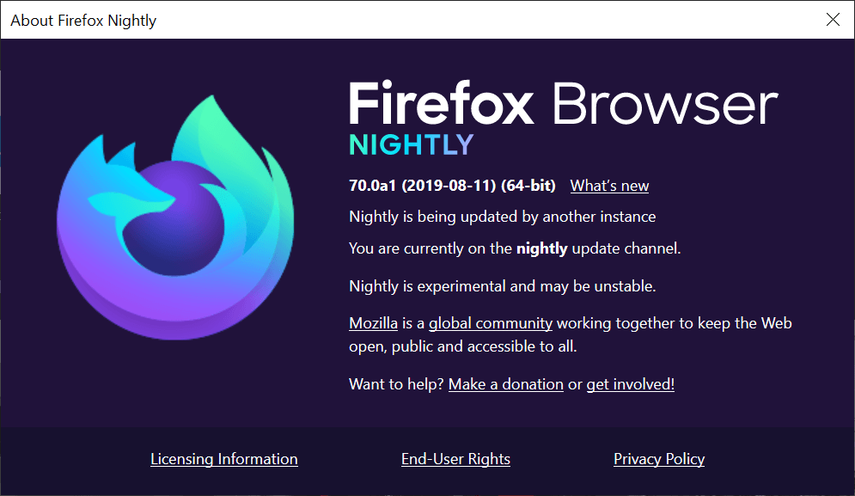The image size is (855, 496).
Task: Click the version number 70.0a1 text
Action: [374, 186]
